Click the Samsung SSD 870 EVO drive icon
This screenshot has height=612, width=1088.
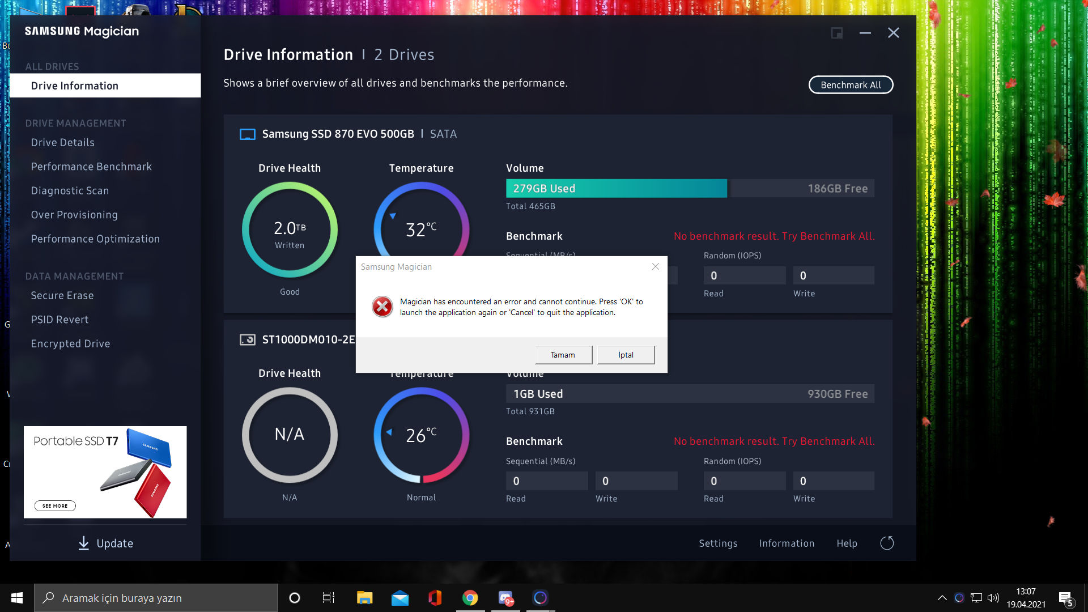(x=248, y=134)
